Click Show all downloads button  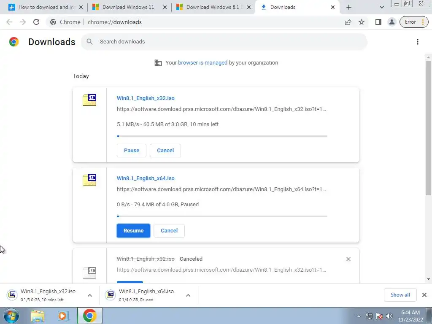click(x=400, y=295)
